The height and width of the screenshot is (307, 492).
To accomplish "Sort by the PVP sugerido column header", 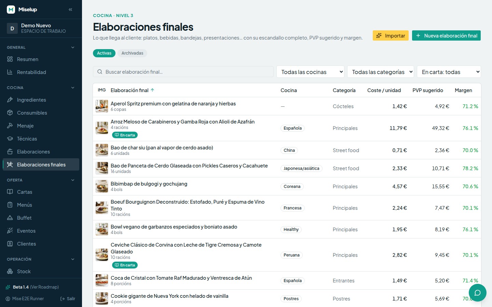I will pos(428,90).
